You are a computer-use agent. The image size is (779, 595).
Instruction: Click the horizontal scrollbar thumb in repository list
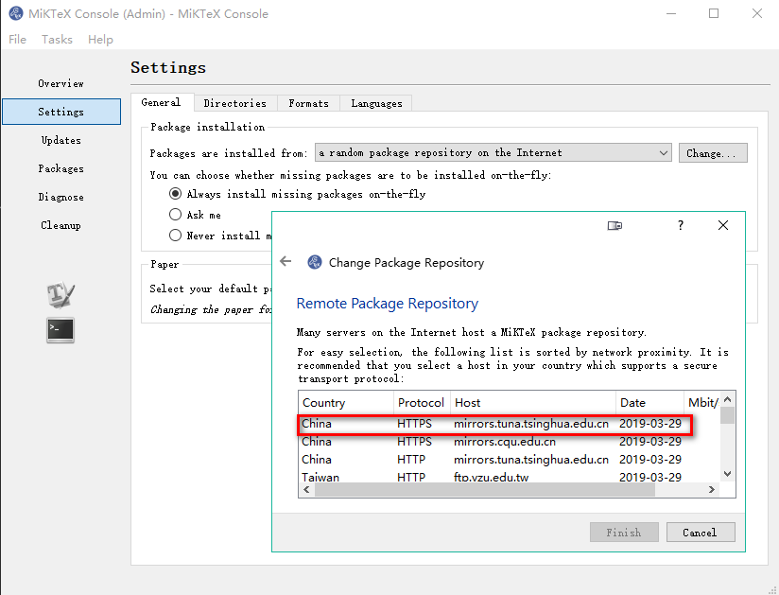coord(485,490)
